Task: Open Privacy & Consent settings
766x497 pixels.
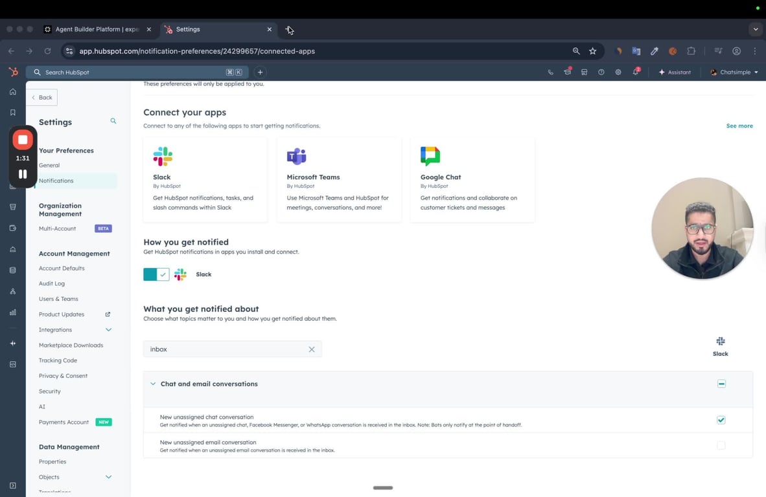Action: click(x=63, y=376)
